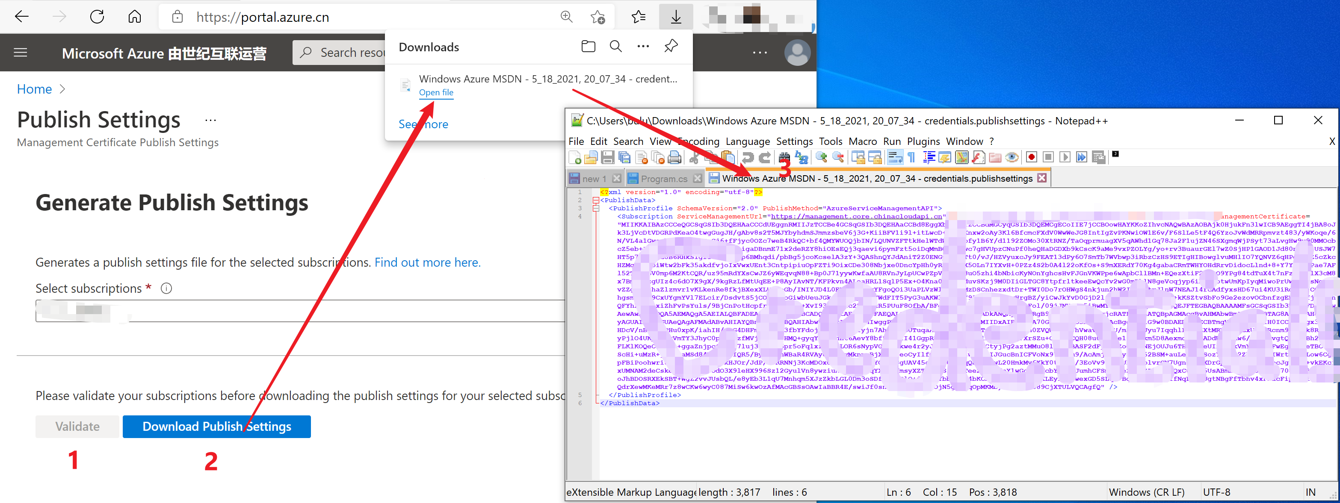Click the Undo arrow in the Notepad++ toolbar
This screenshot has width=1340, height=503.
(x=748, y=157)
